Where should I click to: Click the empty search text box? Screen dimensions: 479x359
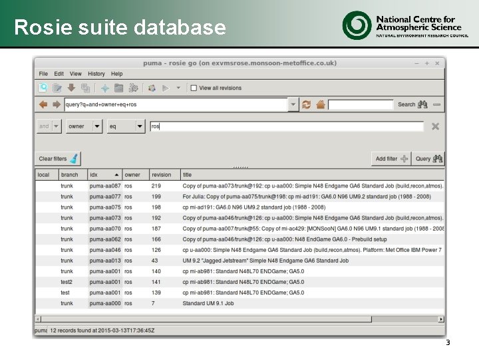click(361, 105)
